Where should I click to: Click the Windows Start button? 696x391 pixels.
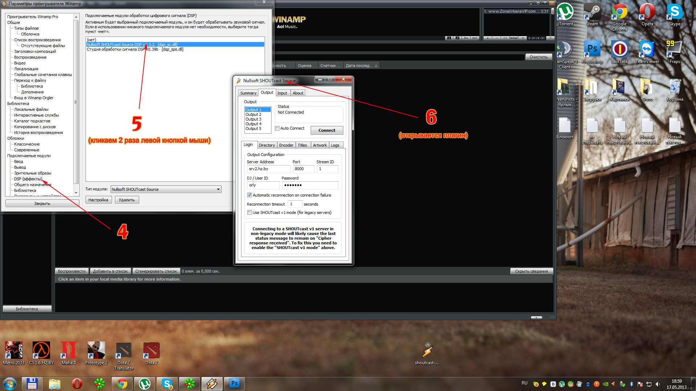(10, 383)
